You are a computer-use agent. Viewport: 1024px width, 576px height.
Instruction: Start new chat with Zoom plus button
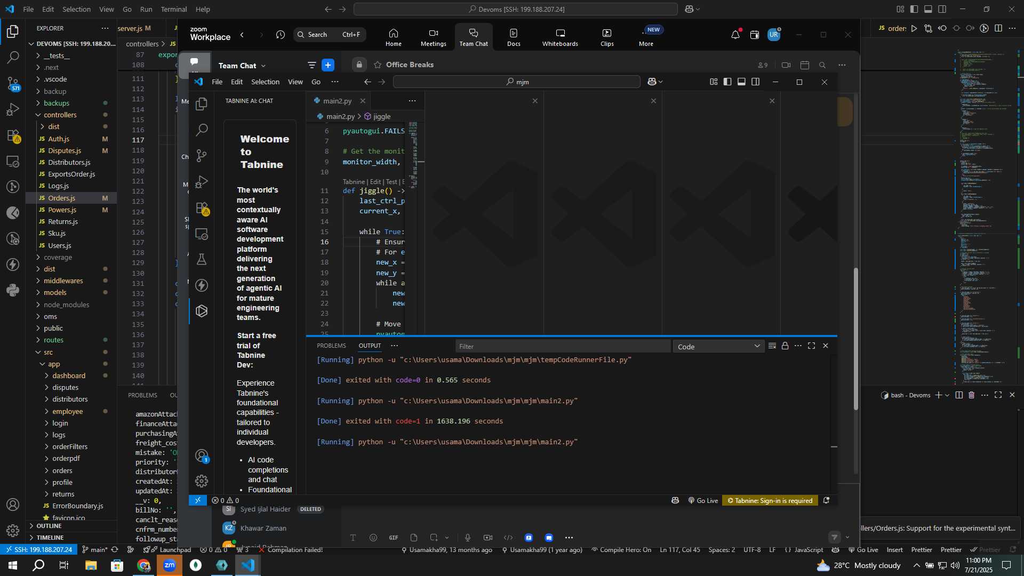[328, 65]
